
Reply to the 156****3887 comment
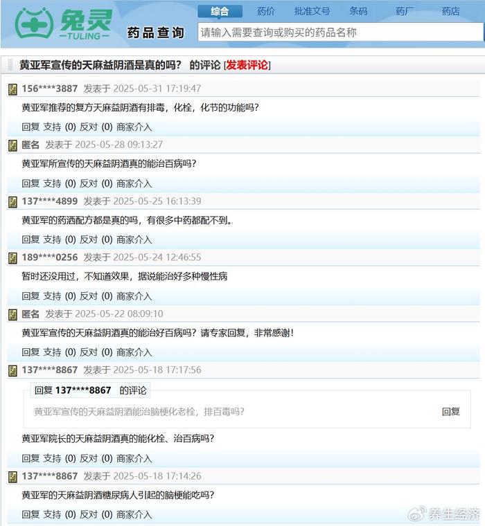pyautogui.click(x=30, y=127)
